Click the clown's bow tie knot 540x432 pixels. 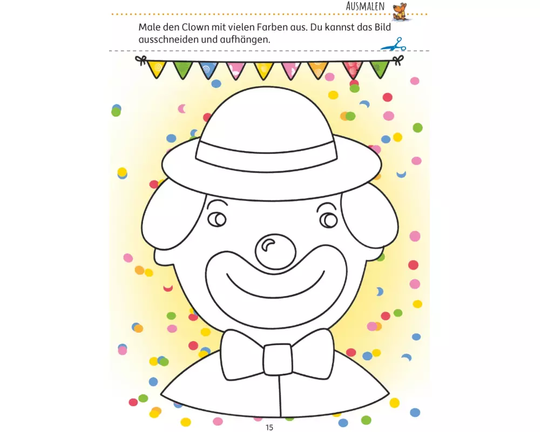(x=278, y=359)
